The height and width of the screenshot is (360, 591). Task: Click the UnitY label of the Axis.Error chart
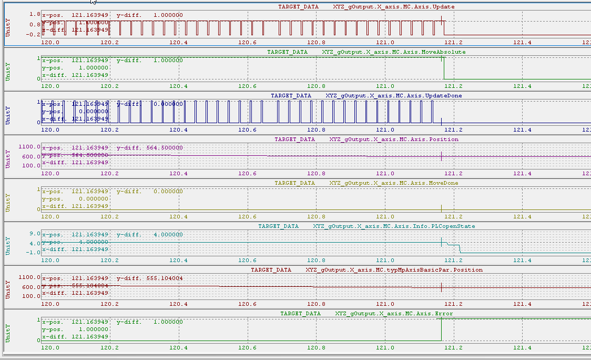pyautogui.click(x=8, y=334)
